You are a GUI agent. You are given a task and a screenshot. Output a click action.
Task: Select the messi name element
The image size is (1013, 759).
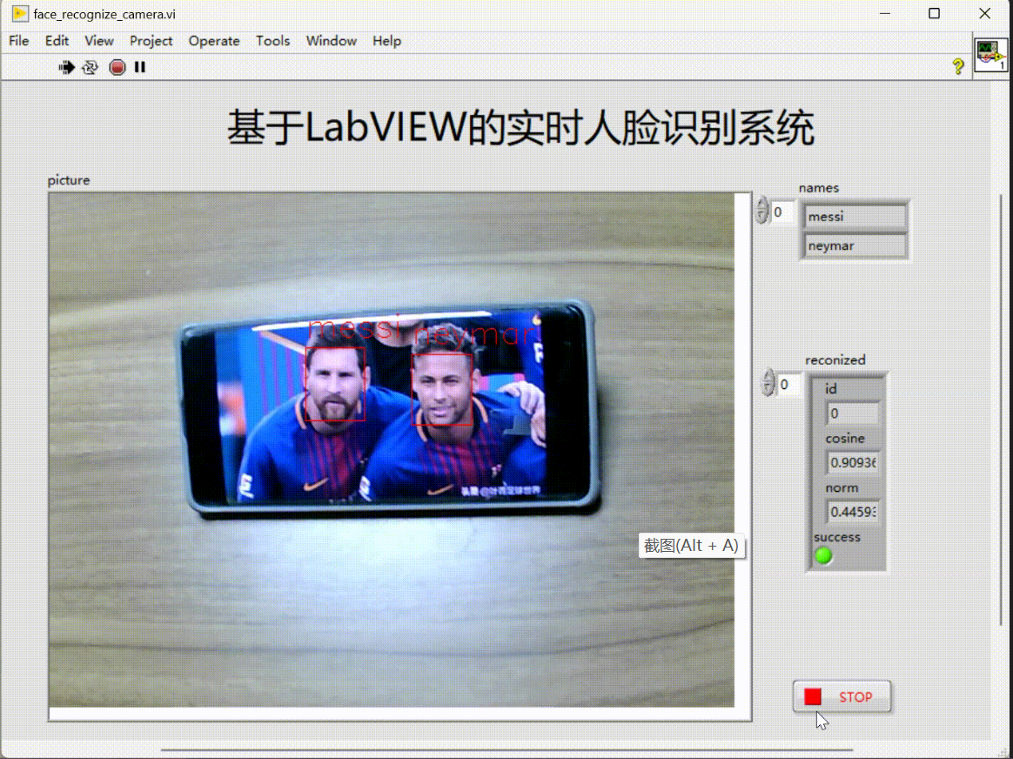click(854, 216)
